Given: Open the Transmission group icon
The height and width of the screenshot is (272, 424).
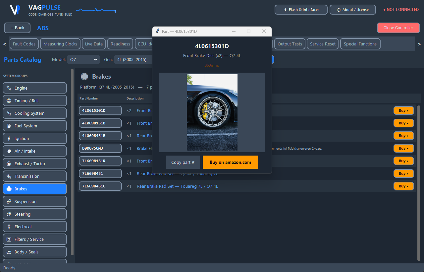Looking at the screenshot, I should coord(9,176).
